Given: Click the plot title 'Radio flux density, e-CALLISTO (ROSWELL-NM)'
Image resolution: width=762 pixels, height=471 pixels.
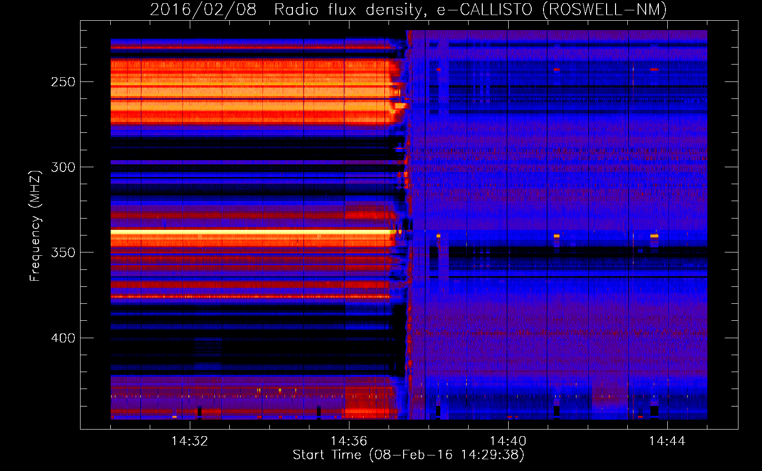Looking at the screenshot, I should [x=470, y=9].
